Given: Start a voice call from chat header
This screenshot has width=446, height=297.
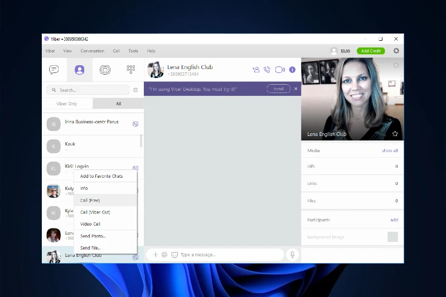Looking at the screenshot, I should [267, 70].
